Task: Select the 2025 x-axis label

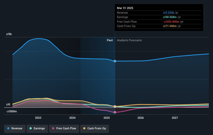Action: [x=107, y=118]
